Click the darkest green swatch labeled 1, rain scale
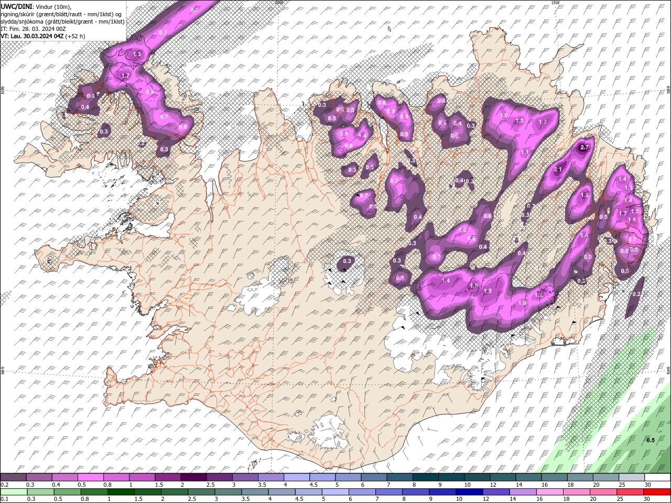 (121, 492)
